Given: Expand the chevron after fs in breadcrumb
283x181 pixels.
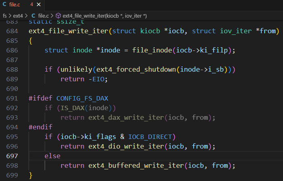Looking at the screenshot, I should pyautogui.click(x=10, y=16).
